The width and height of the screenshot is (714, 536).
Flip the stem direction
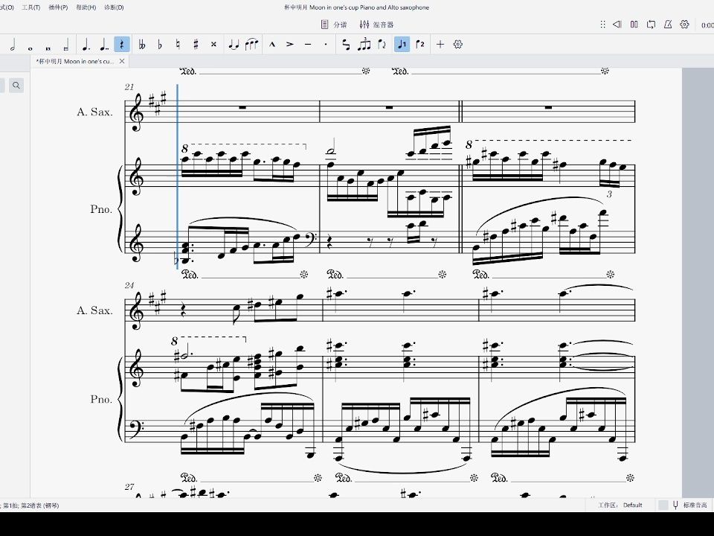click(346, 45)
